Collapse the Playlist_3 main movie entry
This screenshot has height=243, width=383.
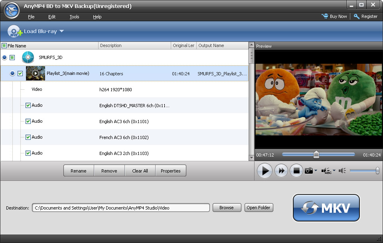click(x=12, y=73)
